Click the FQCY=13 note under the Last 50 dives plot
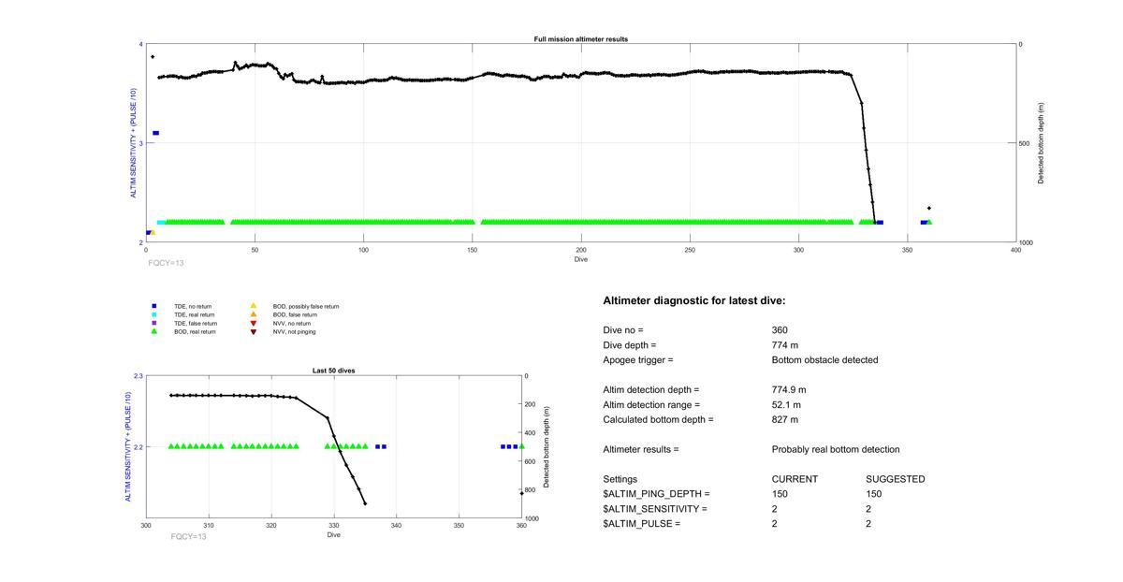Screen dimensions: 1123x582 click(189, 536)
